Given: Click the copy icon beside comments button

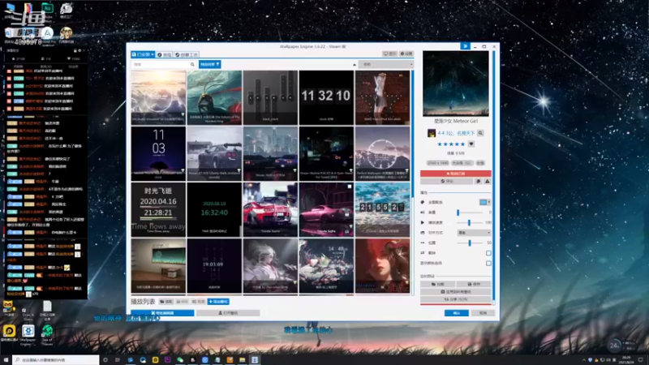Looking at the screenshot, I should pos(478,181).
